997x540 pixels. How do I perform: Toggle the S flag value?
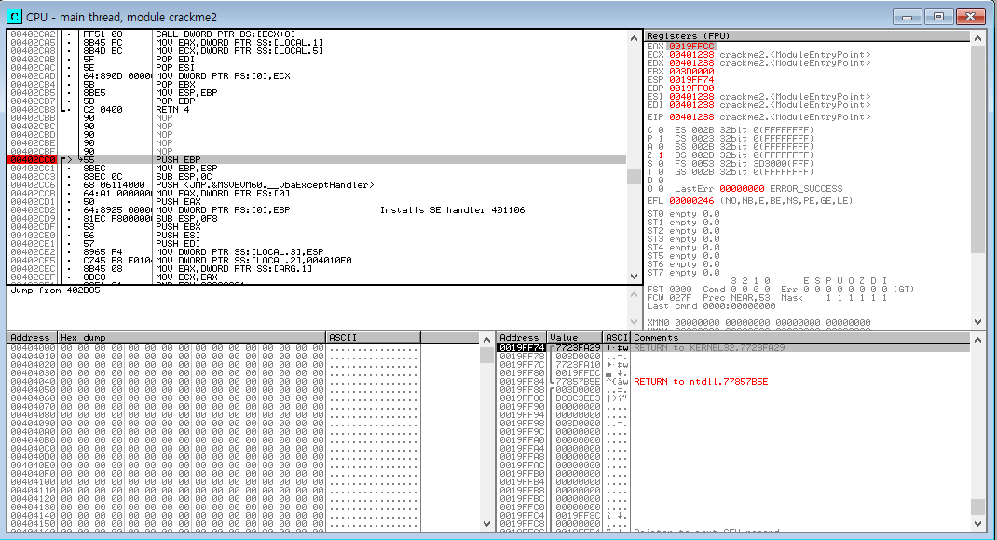click(661, 164)
